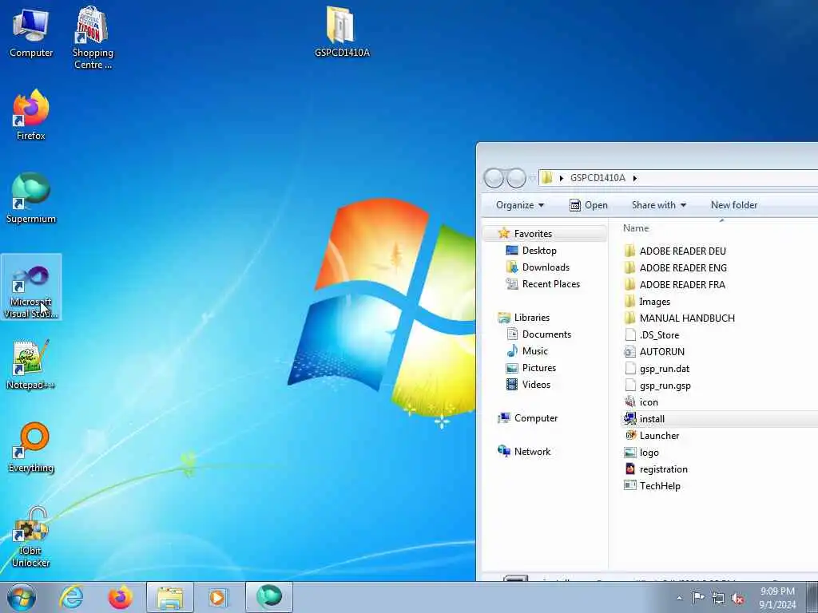Open the Share with dropdown
Screen dimensions: 818x613
658,205
